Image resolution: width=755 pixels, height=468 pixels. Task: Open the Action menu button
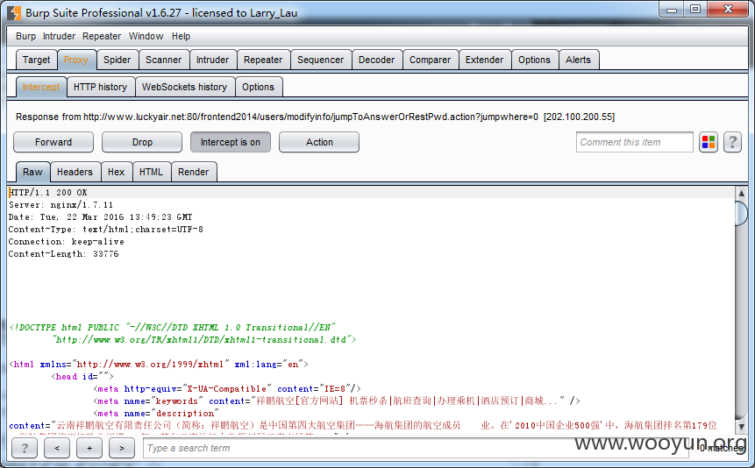(319, 142)
